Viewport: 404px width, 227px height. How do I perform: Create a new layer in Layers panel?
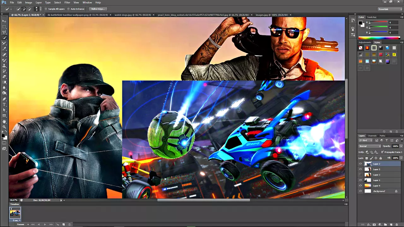coord(390,225)
